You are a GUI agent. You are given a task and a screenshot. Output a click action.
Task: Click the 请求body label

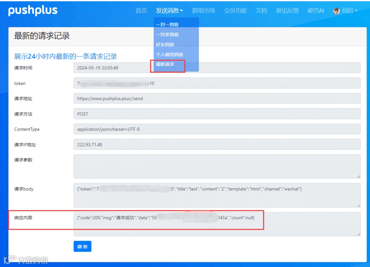pyautogui.click(x=24, y=189)
